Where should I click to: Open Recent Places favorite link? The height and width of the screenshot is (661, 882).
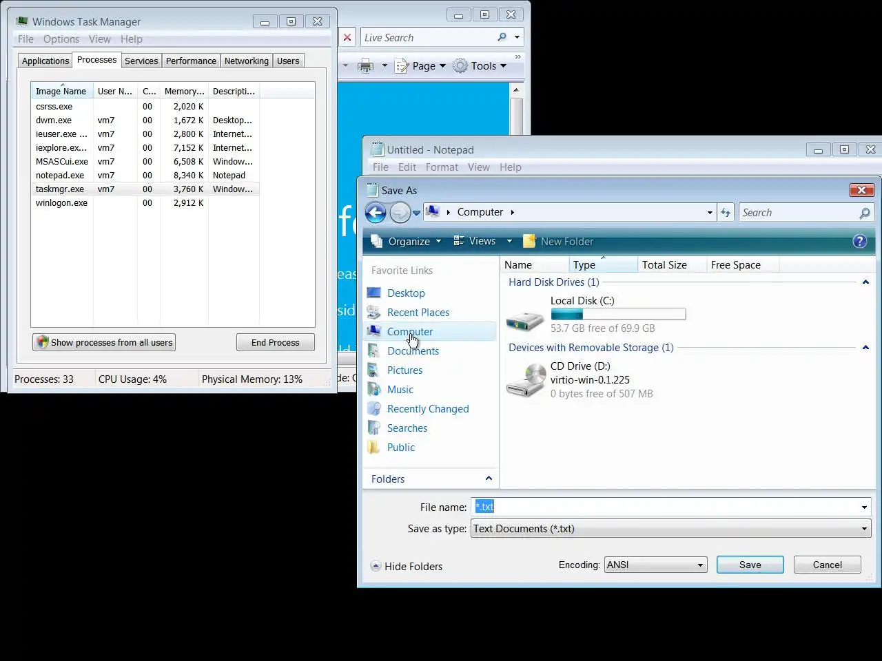tap(418, 313)
